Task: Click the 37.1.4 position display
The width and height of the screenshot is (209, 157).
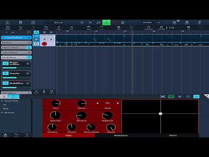Action: pos(58,23)
